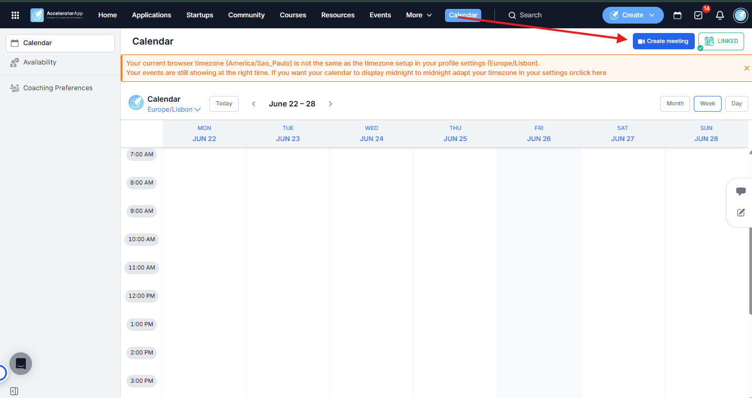752x398 pixels.
Task: Open the apps grid launcher icon
Action: tap(15, 15)
